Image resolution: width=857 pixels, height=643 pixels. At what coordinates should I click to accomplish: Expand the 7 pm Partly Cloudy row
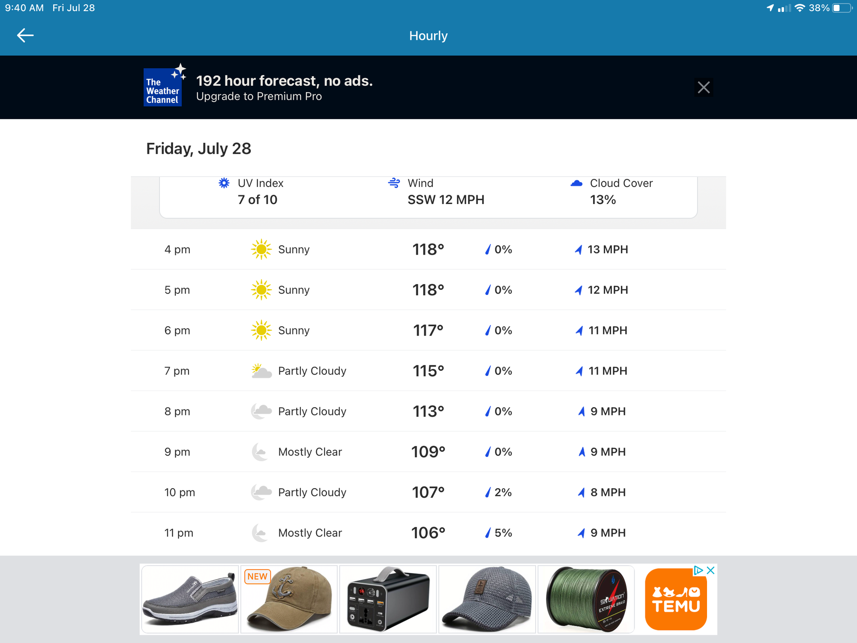coord(428,371)
